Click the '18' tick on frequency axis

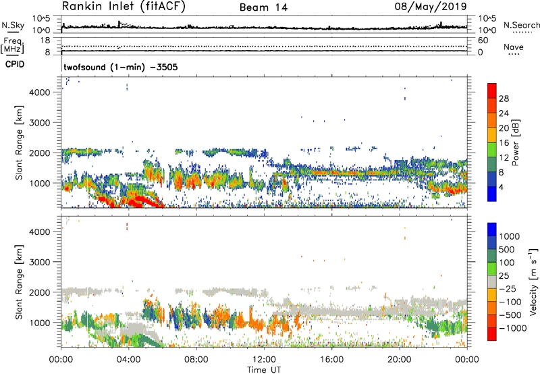click(45, 41)
